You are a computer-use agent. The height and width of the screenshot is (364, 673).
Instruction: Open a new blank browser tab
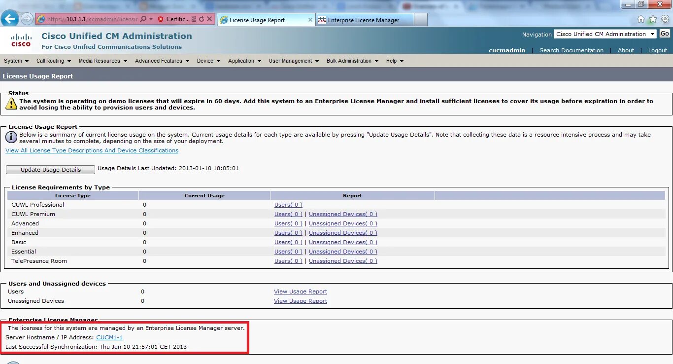pos(420,20)
